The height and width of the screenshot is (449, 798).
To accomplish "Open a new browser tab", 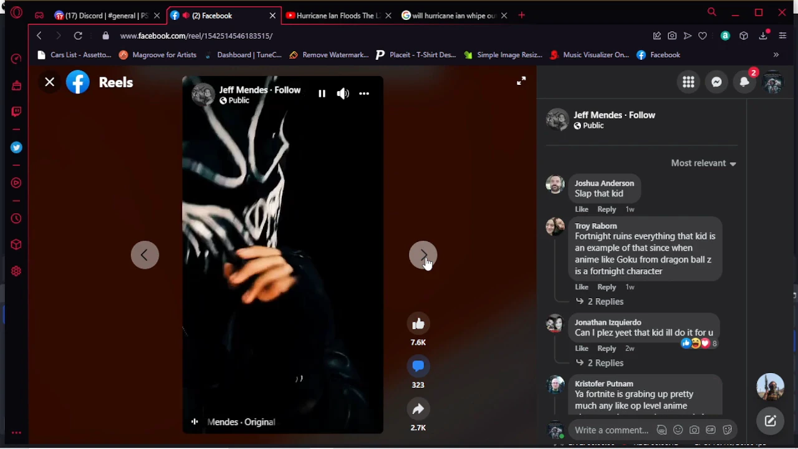I will click(x=521, y=16).
